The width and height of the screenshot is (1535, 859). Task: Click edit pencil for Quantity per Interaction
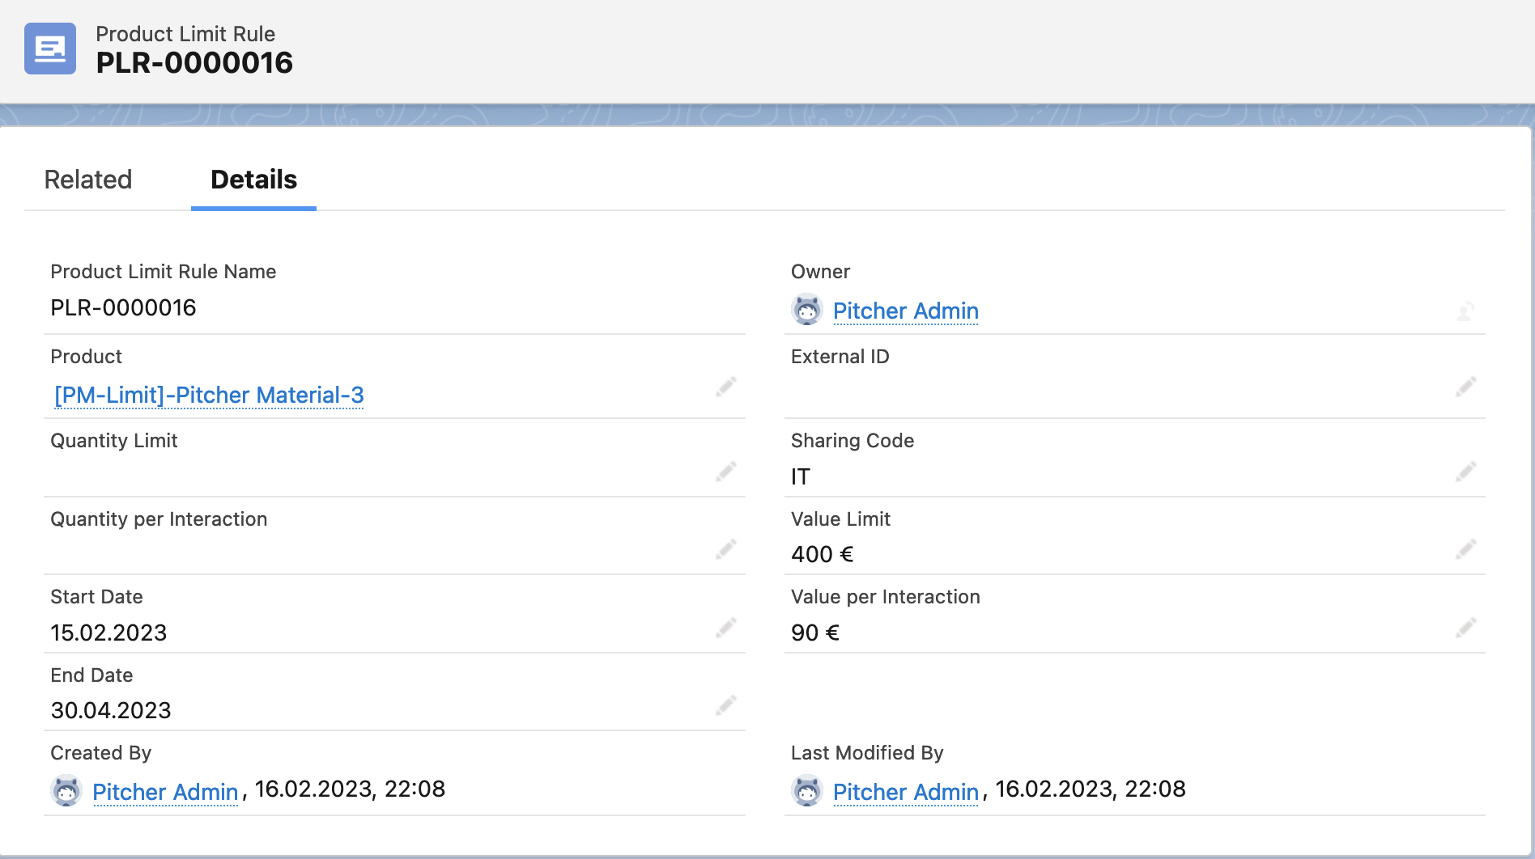[726, 550]
